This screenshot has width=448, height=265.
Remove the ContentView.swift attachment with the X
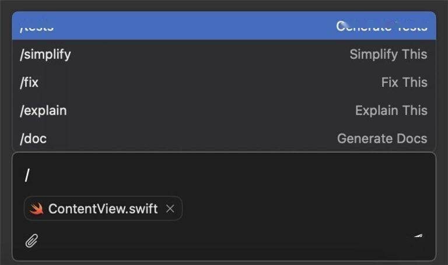[170, 209]
